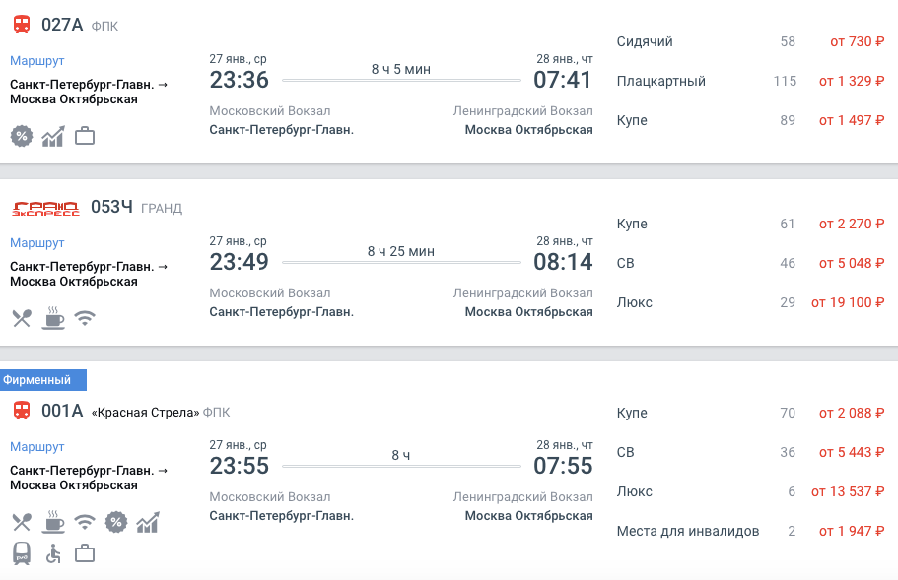Image resolution: width=898 pixels, height=580 pixels.
Task: Open the Маршрут link for train 001А
Action: click(36, 447)
